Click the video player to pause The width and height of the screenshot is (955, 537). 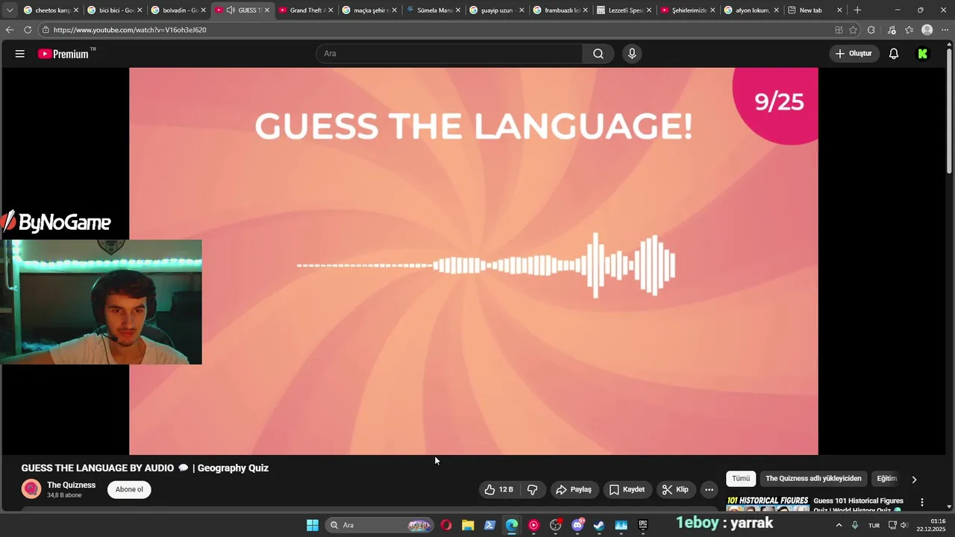pyautogui.click(x=474, y=261)
